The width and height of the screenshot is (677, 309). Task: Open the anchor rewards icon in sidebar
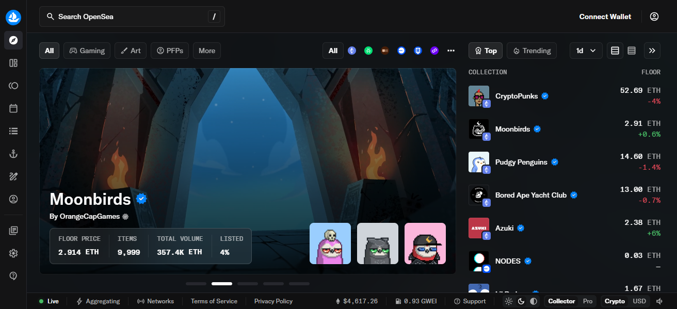coord(13,154)
